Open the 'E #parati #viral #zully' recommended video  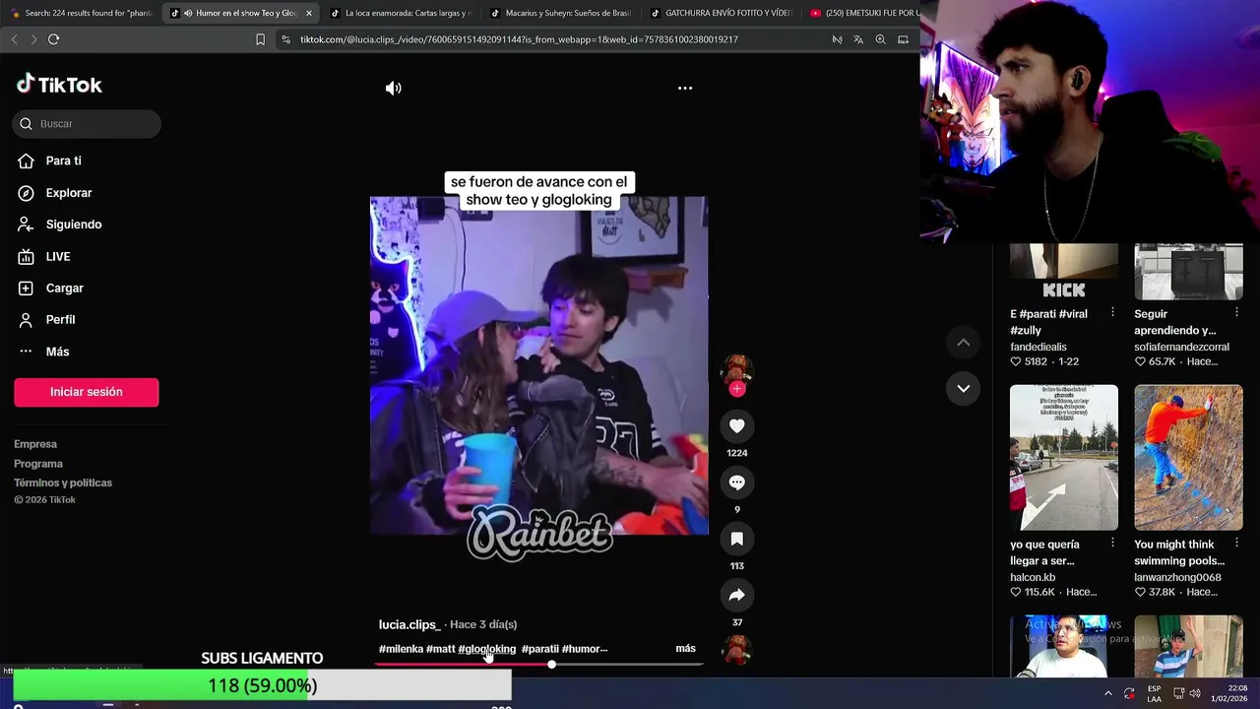coord(1064,272)
